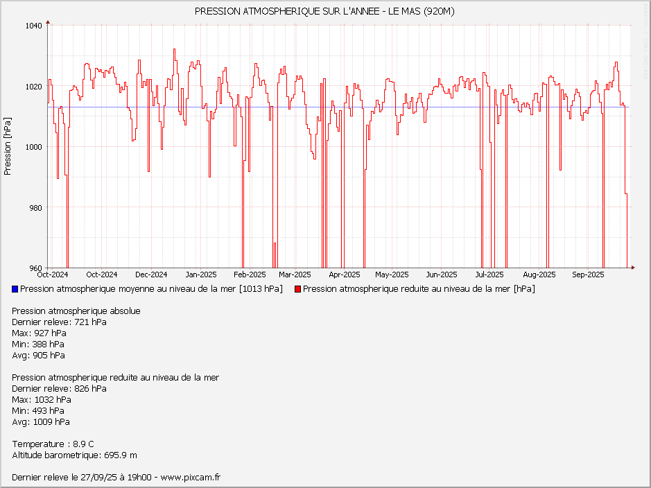Click the Pression [hPa] axis label

coord(8,146)
